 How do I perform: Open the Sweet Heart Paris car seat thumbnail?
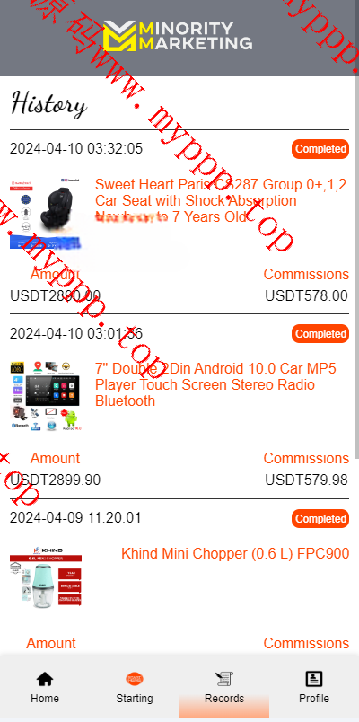pos(46,214)
